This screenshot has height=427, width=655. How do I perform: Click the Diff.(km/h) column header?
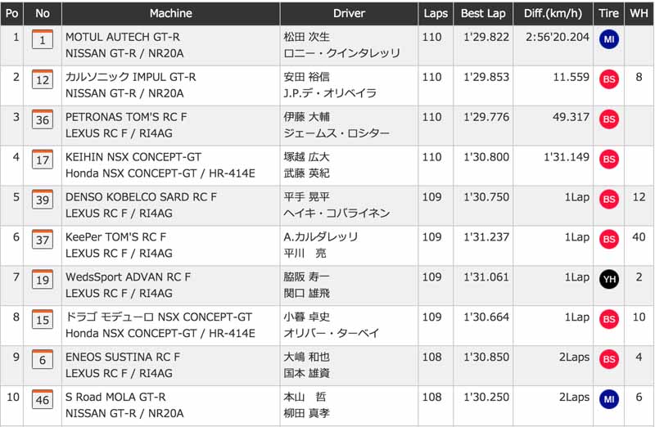[553, 13]
